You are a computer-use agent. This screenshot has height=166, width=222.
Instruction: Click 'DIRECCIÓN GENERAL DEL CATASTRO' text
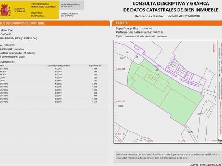[x=70, y=15]
